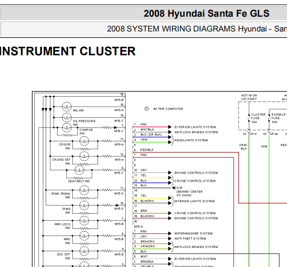Click the 'CLUSTER FUSE 10A' label
287x267 pixels.
tap(258, 118)
